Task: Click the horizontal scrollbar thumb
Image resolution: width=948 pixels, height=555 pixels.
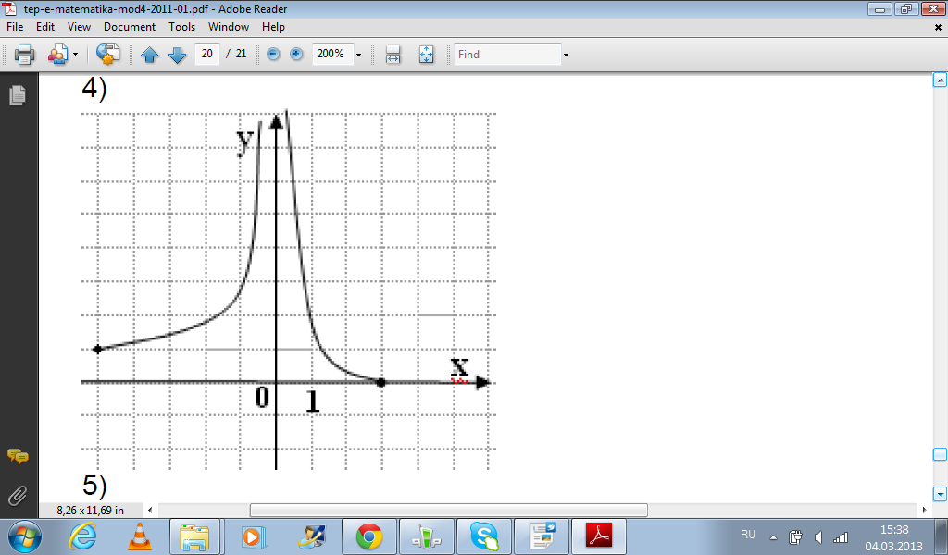Action: [x=448, y=510]
